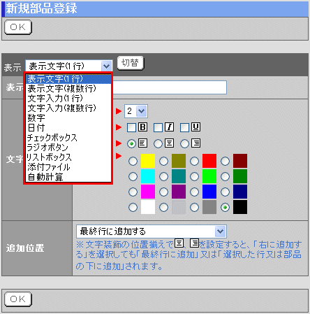This screenshot has width=310, height=314.
Task: Select the center alignment radio button
Action: pos(158,143)
